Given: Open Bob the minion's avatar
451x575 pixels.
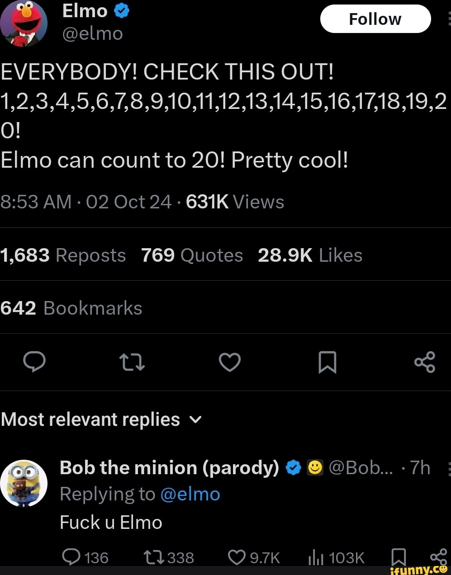Looking at the screenshot, I should click(24, 483).
